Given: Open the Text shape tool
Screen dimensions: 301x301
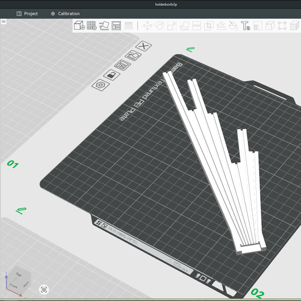Looking at the screenshot, I should (x=246, y=26).
